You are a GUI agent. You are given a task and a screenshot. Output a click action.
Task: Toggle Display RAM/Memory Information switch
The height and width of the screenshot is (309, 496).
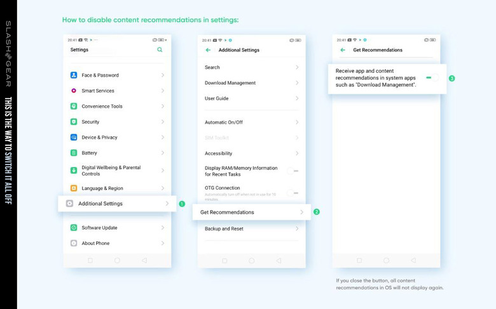[293, 171]
